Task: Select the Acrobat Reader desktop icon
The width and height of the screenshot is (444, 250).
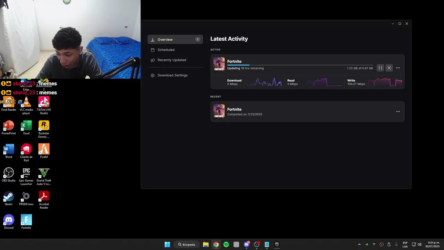Action: click(x=44, y=200)
